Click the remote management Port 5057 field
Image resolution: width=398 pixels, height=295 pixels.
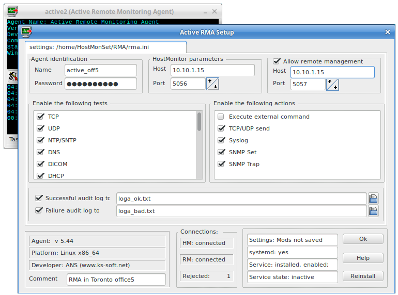[x=308, y=84]
